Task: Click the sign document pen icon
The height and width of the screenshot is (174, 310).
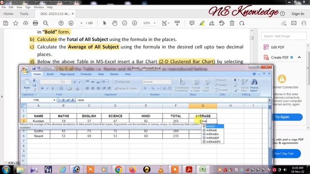Action: (212, 23)
